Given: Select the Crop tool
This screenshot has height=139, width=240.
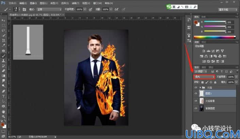Looking at the screenshot, I should [3, 40].
